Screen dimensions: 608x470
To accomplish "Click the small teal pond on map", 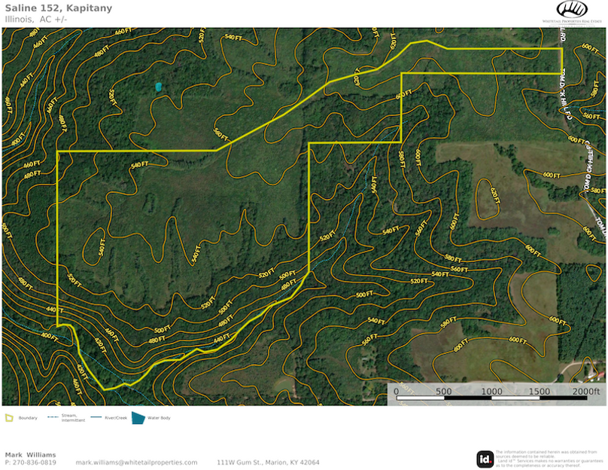I will point(158,87).
